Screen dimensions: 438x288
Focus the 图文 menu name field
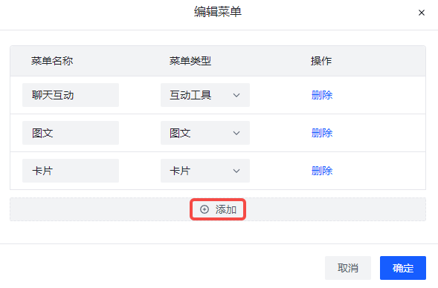pyautogui.click(x=71, y=133)
